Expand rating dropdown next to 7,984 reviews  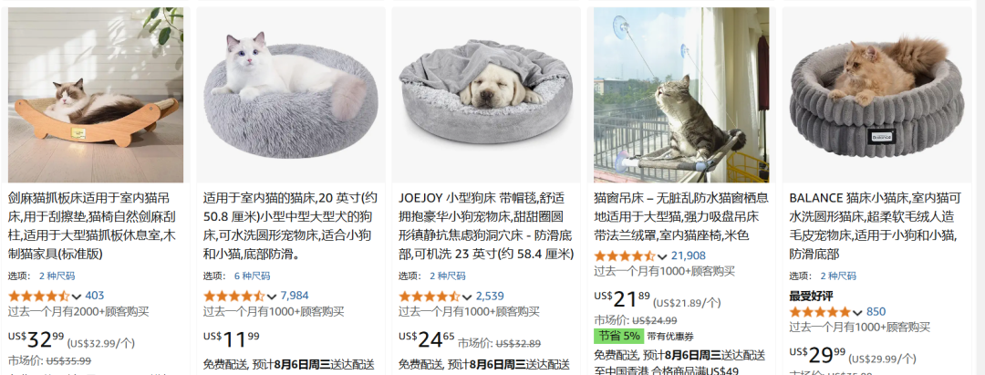click(x=272, y=297)
